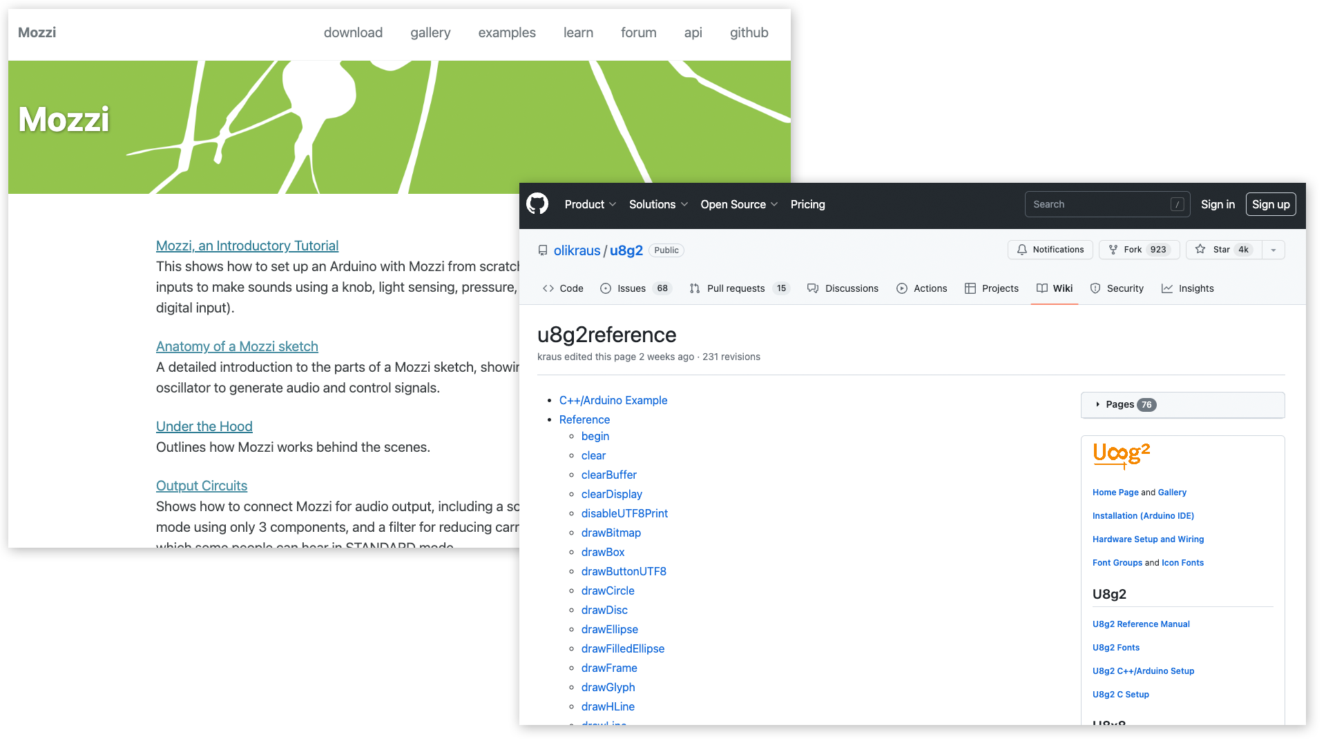1326x745 pixels.
Task: Jump to the drawCircle function
Action: 608,590
